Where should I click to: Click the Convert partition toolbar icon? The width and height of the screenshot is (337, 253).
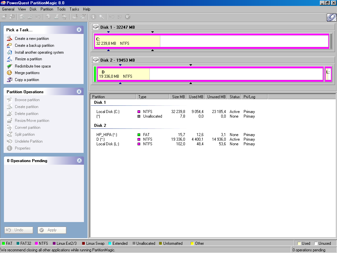coord(64,17)
